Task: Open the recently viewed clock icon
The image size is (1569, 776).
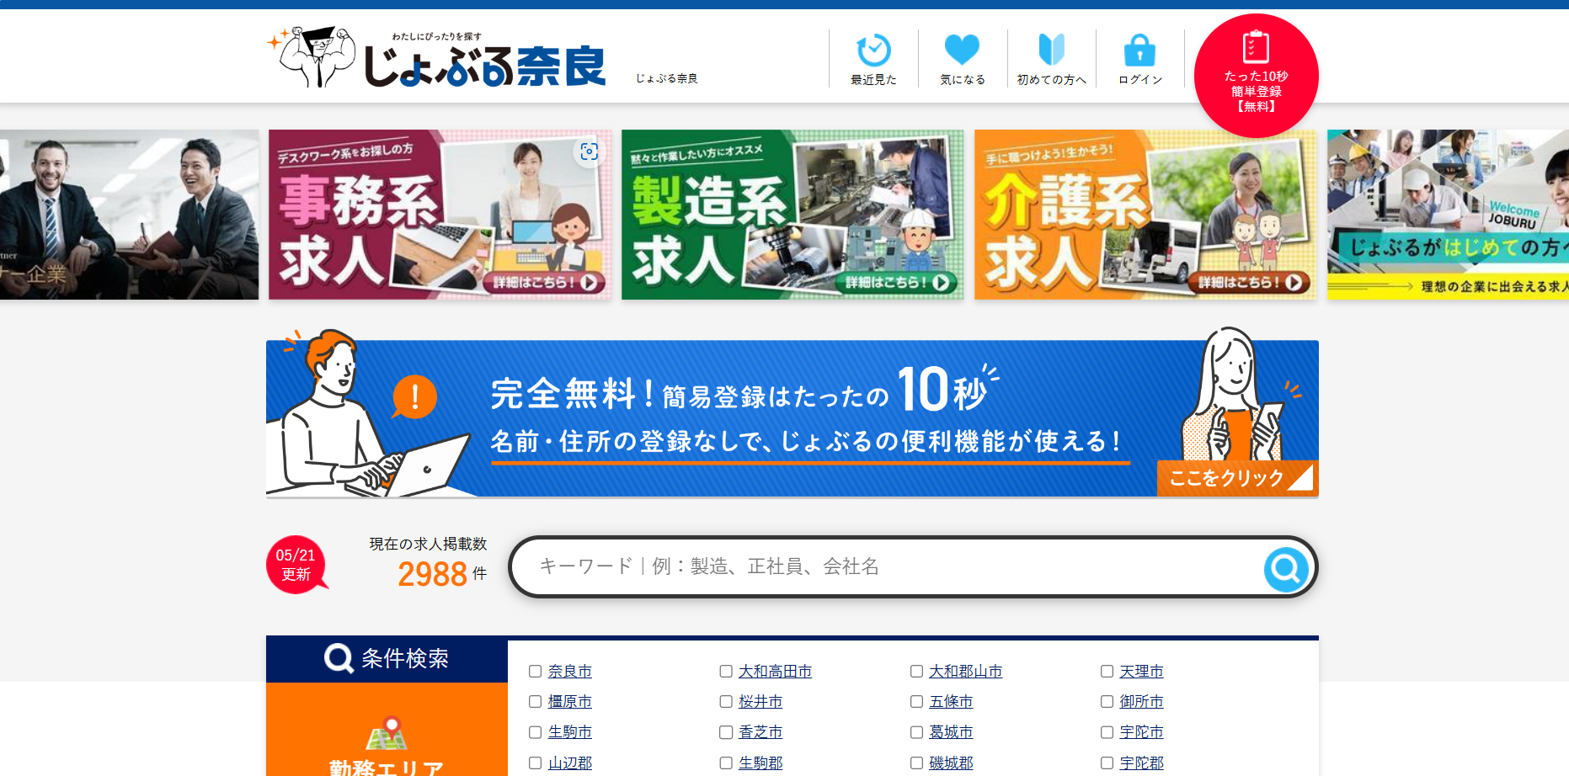Action: [873, 50]
